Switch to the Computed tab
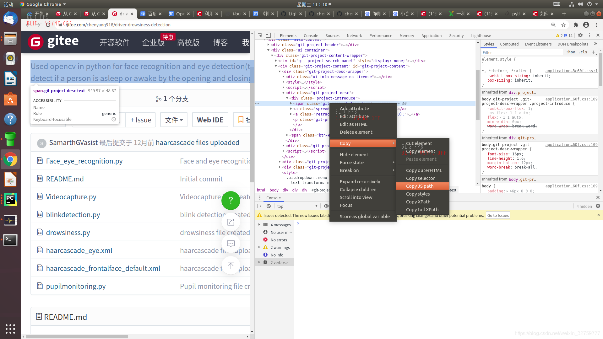 tap(509, 44)
